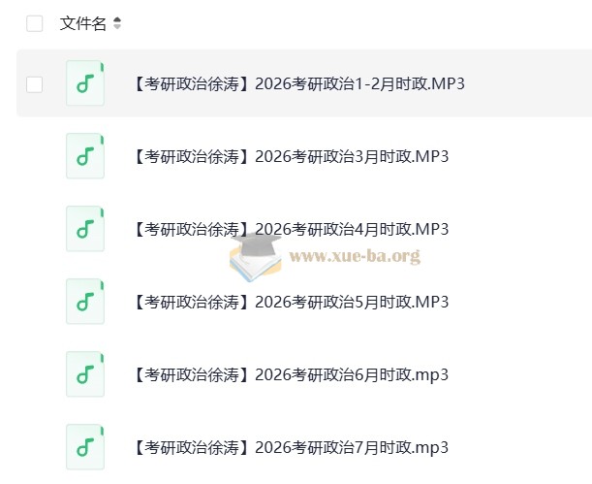Open the 2026考研政治3月时政.MP3 file
The image size is (592, 484).
[289, 156]
